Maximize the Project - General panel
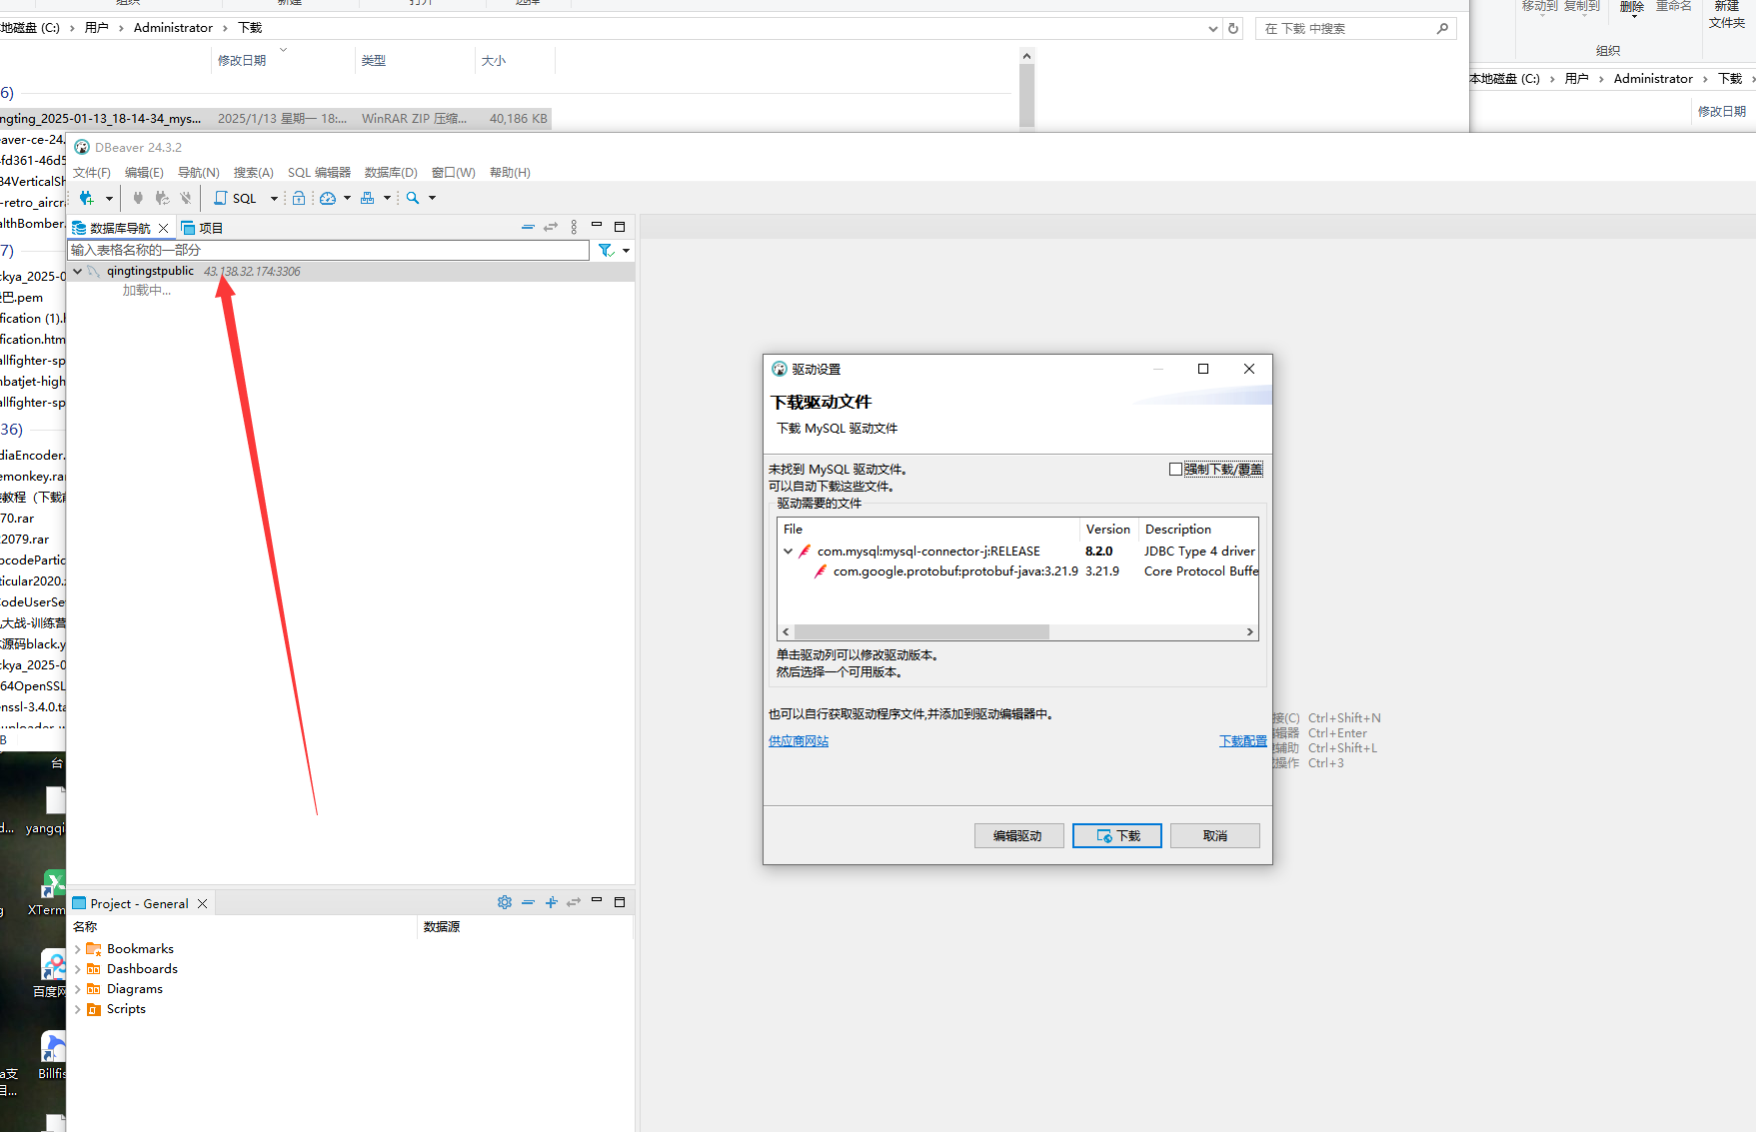 [620, 902]
